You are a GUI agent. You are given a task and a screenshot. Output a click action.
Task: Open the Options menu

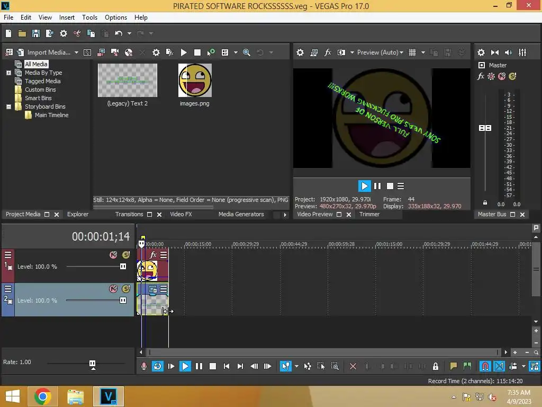click(x=116, y=17)
